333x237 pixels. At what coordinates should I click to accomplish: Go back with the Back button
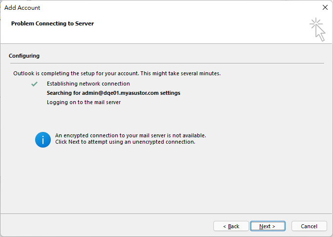click(x=231, y=226)
